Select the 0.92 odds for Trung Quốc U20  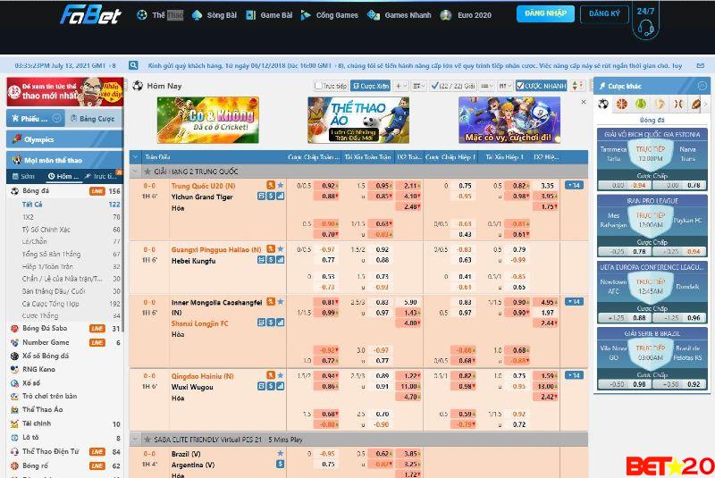(328, 185)
